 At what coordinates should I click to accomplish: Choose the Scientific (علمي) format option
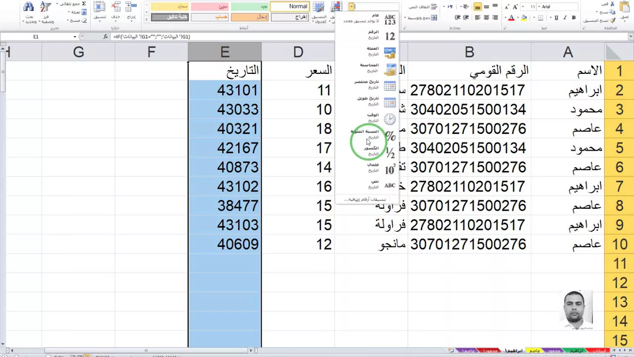click(x=367, y=169)
